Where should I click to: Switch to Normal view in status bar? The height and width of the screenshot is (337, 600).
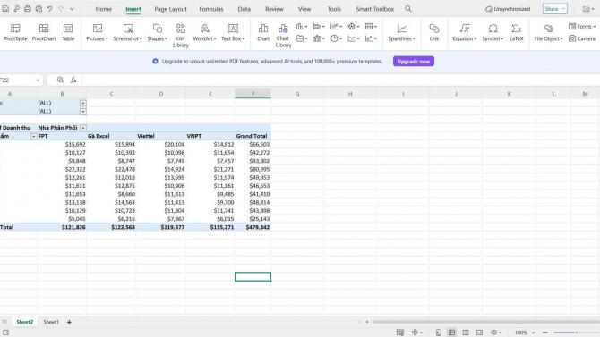[451, 333]
